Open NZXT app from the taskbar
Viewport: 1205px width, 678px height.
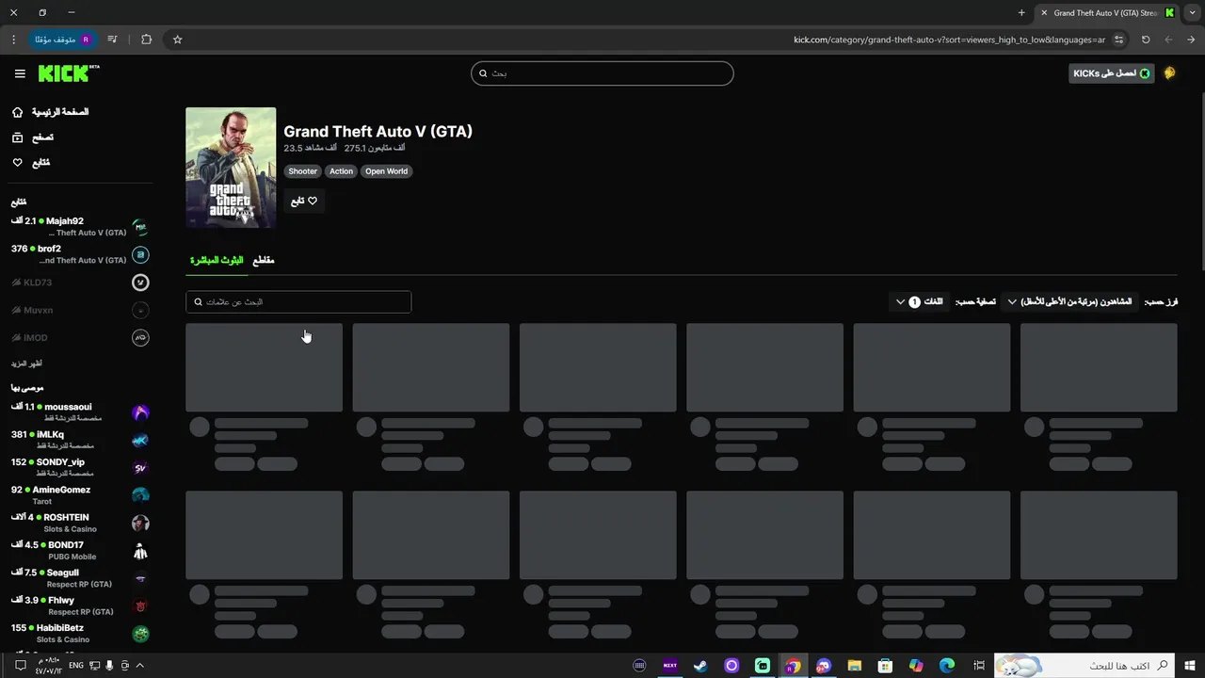pyautogui.click(x=670, y=666)
